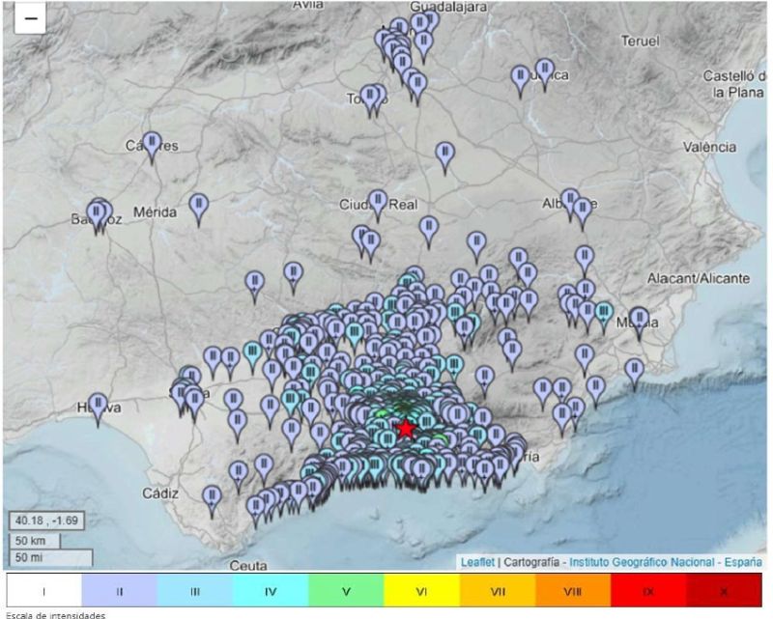Click the marker pin near Cádiz
773x619 pixels.
pos(212,502)
